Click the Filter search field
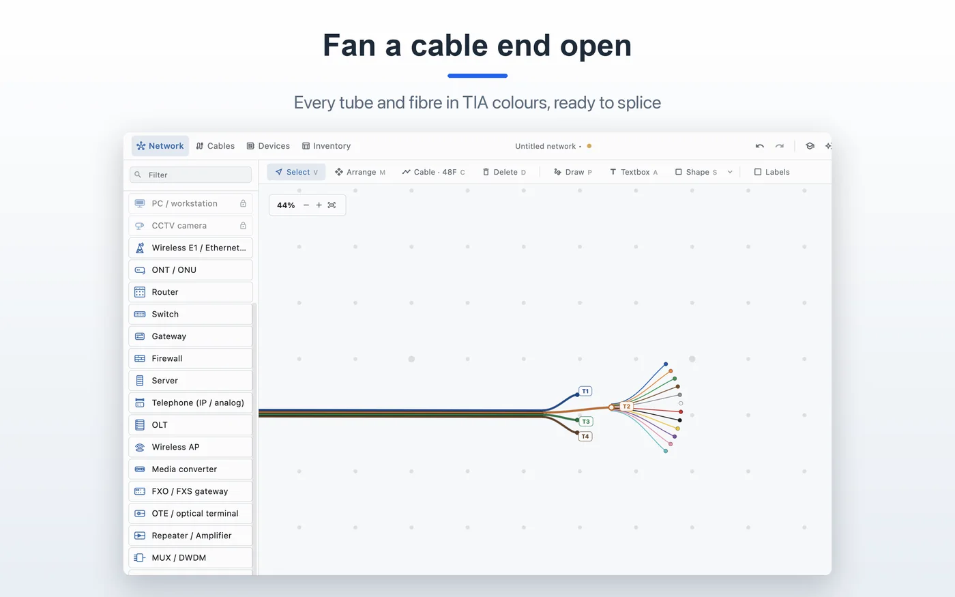 pyautogui.click(x=191, y=175)
